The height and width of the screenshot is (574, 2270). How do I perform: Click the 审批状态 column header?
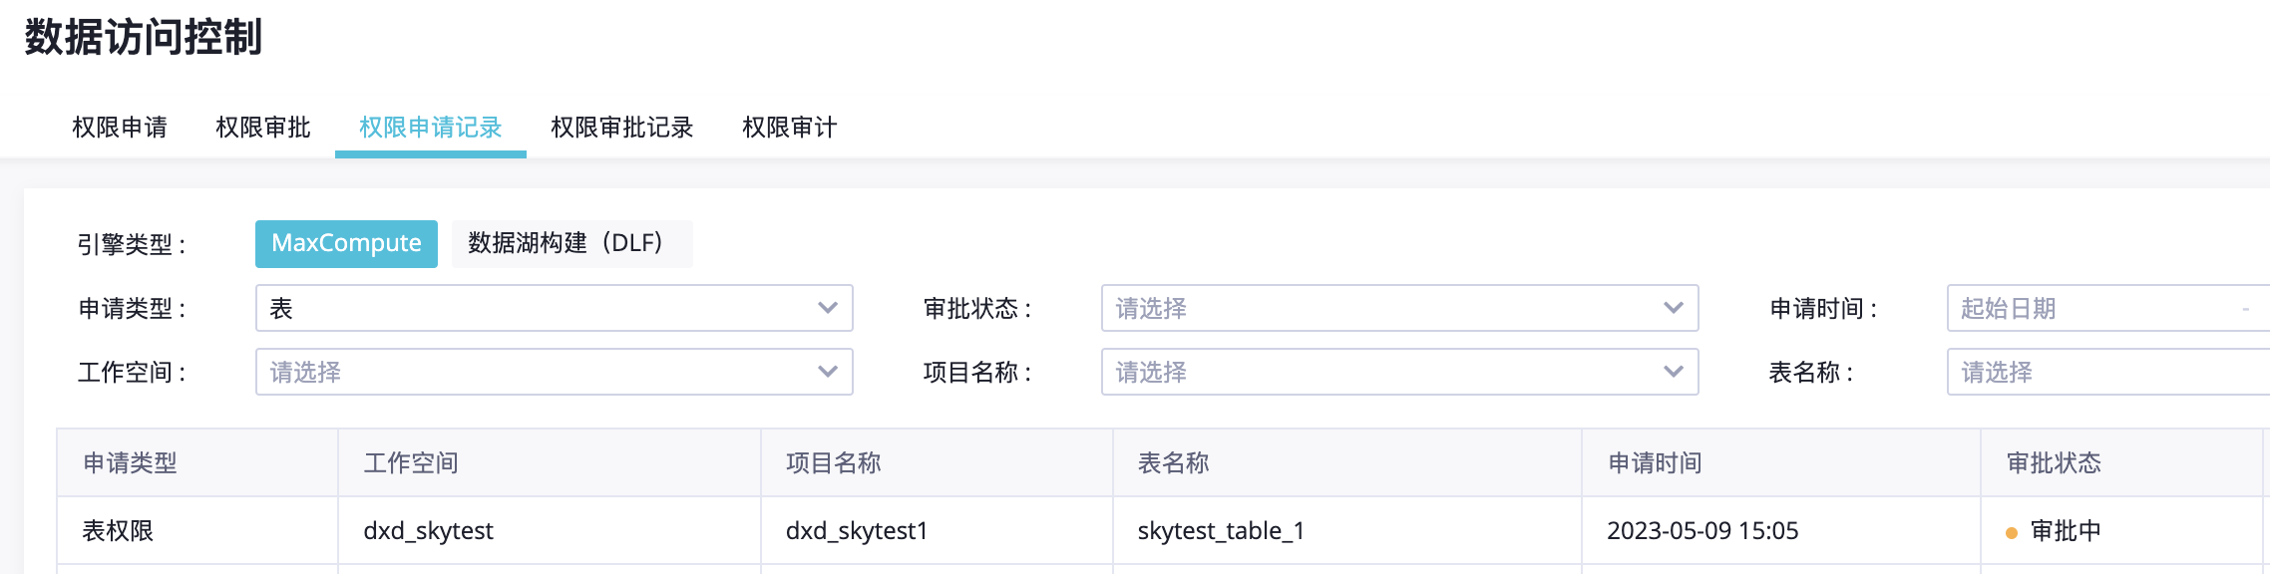click(2054, 463)
